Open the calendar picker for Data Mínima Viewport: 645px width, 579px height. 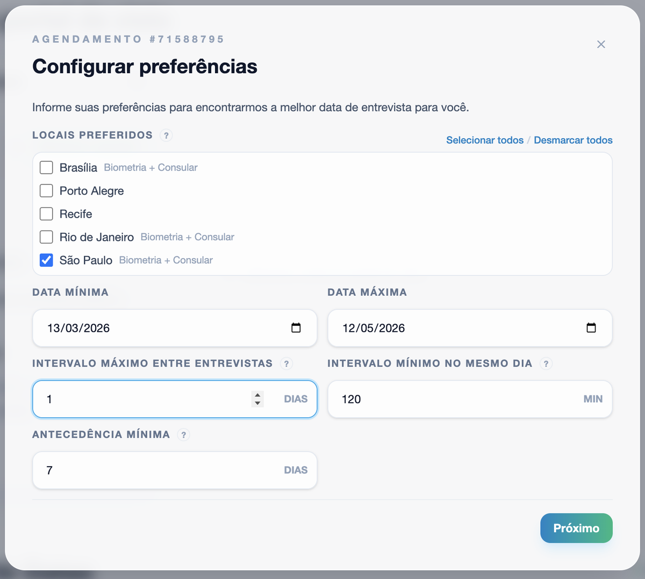pos(296,327)
